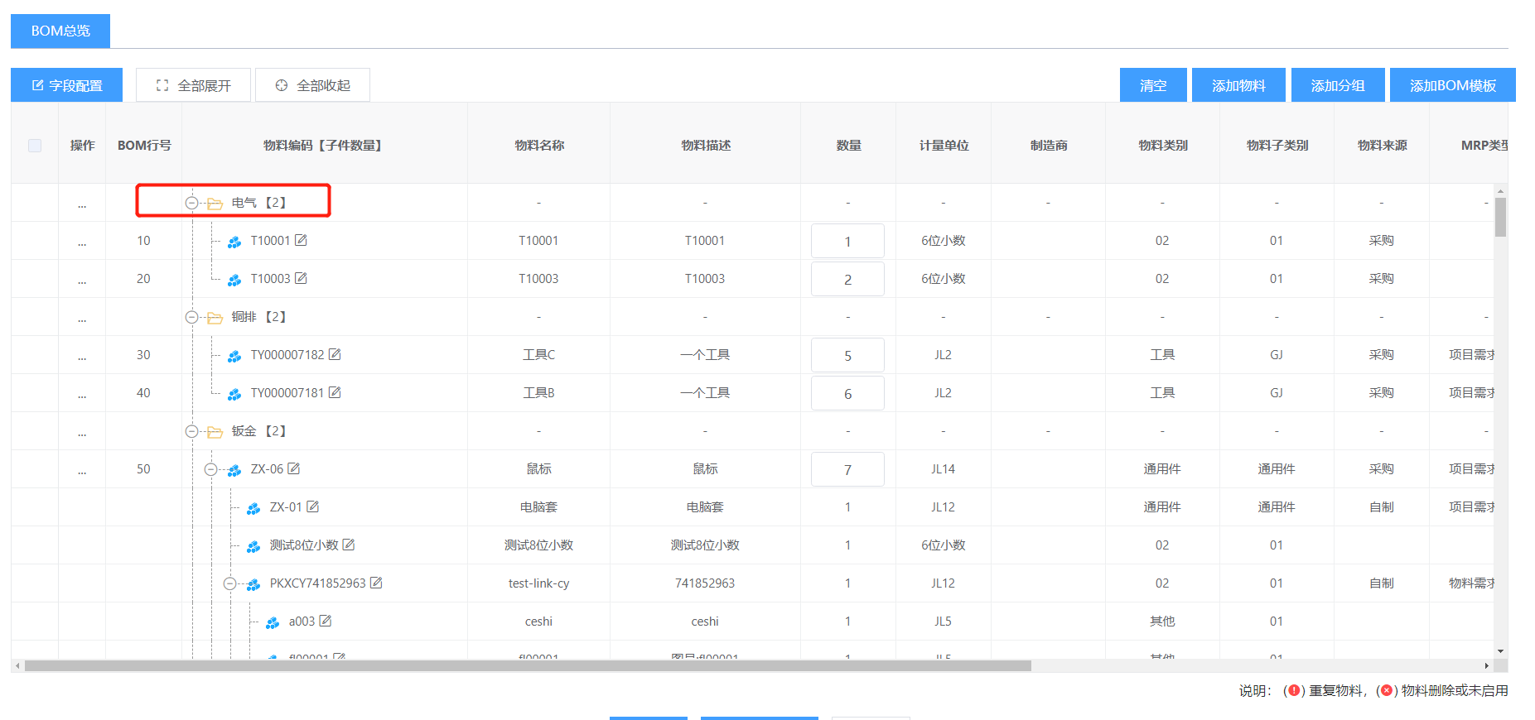1535x720 pixels.
Task: Click the edit icon next to PKXCY741852963
Action: (376, 583)
